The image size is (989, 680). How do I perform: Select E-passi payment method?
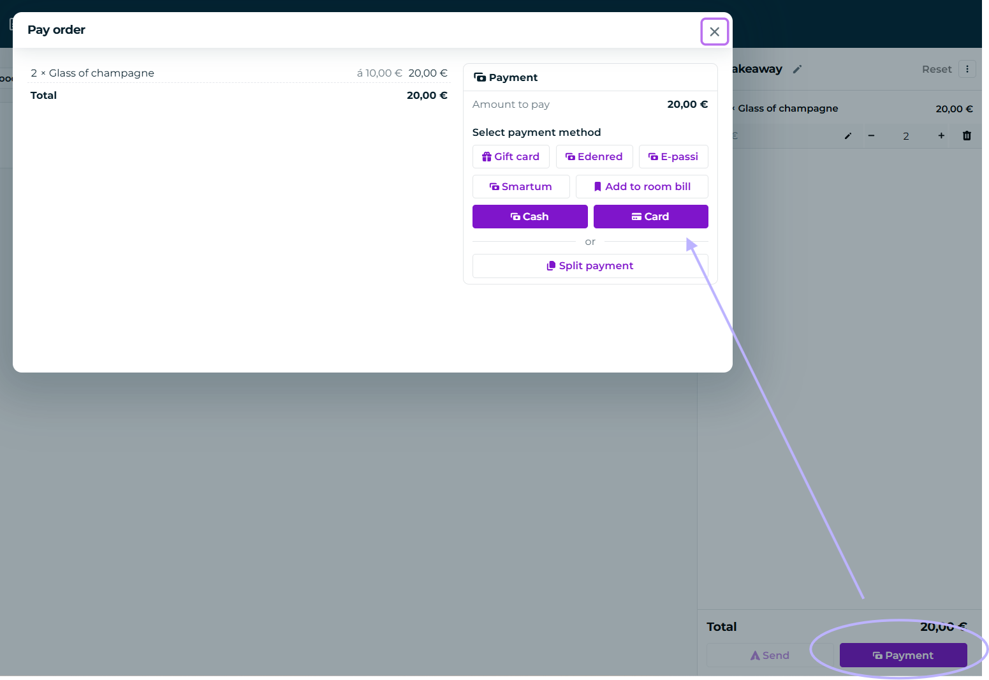click(673, 156)
